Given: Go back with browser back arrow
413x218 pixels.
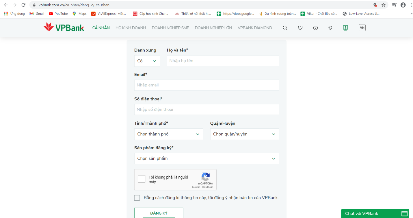Looking at the screenshot, I should click(6, 5).
